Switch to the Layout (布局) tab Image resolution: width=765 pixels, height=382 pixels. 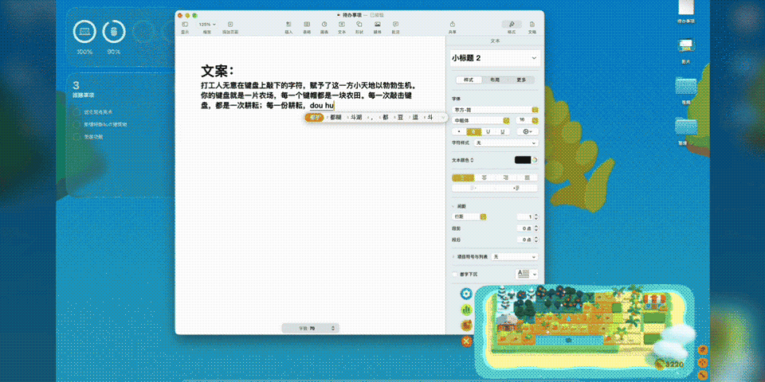pyautogui.click(x=495, y=80)
